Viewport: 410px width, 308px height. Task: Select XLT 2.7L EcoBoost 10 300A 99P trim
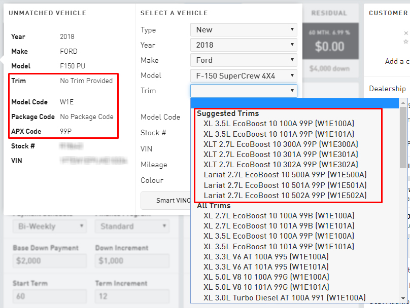(x=281, y=144)
